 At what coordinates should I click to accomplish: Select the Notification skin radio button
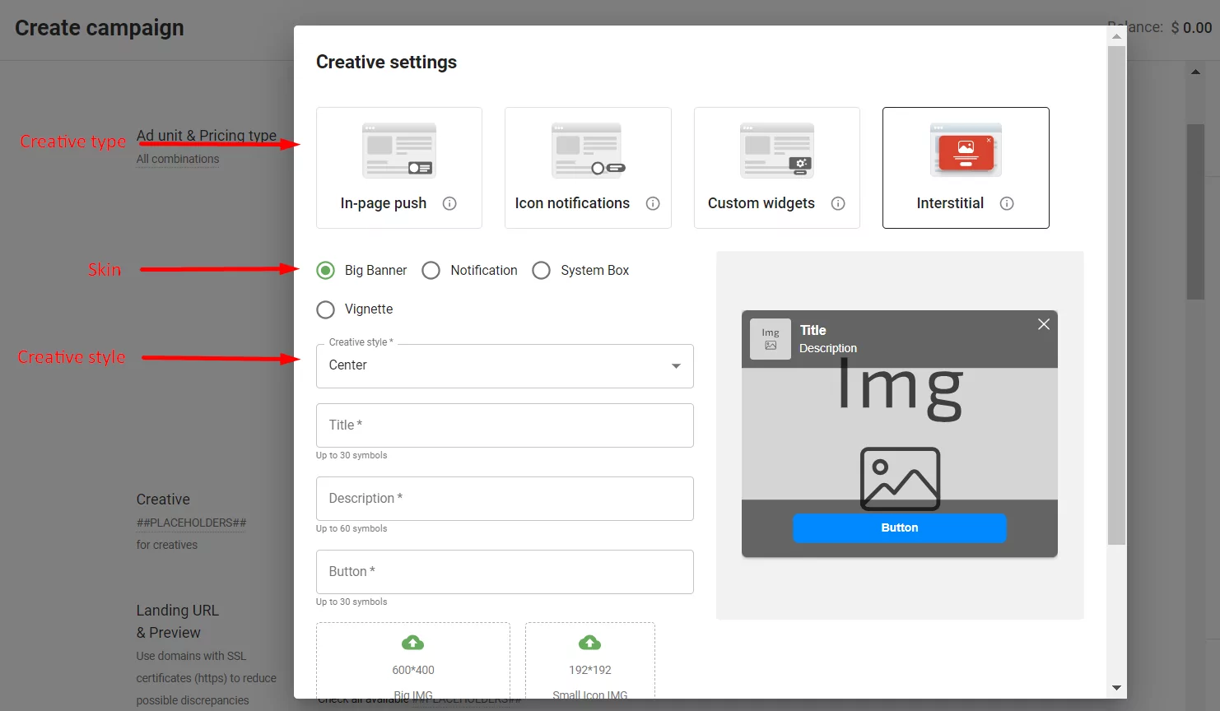[x=431, y=271]
